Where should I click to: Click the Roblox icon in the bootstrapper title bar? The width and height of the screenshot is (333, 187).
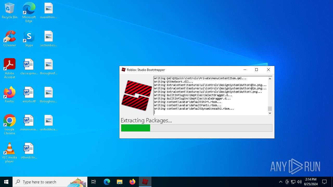point(124,70)
